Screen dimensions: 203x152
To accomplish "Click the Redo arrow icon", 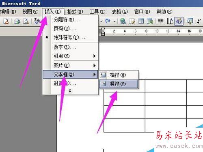I will (x=108, y=21).
